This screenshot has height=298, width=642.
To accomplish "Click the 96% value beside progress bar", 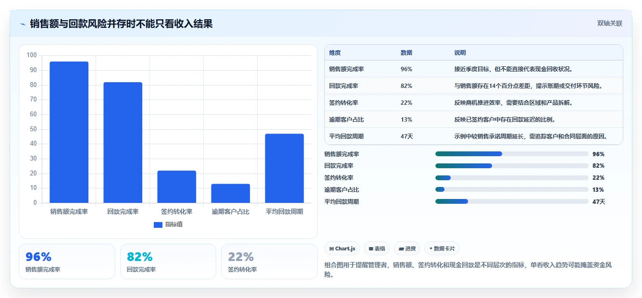I will 598,154.
